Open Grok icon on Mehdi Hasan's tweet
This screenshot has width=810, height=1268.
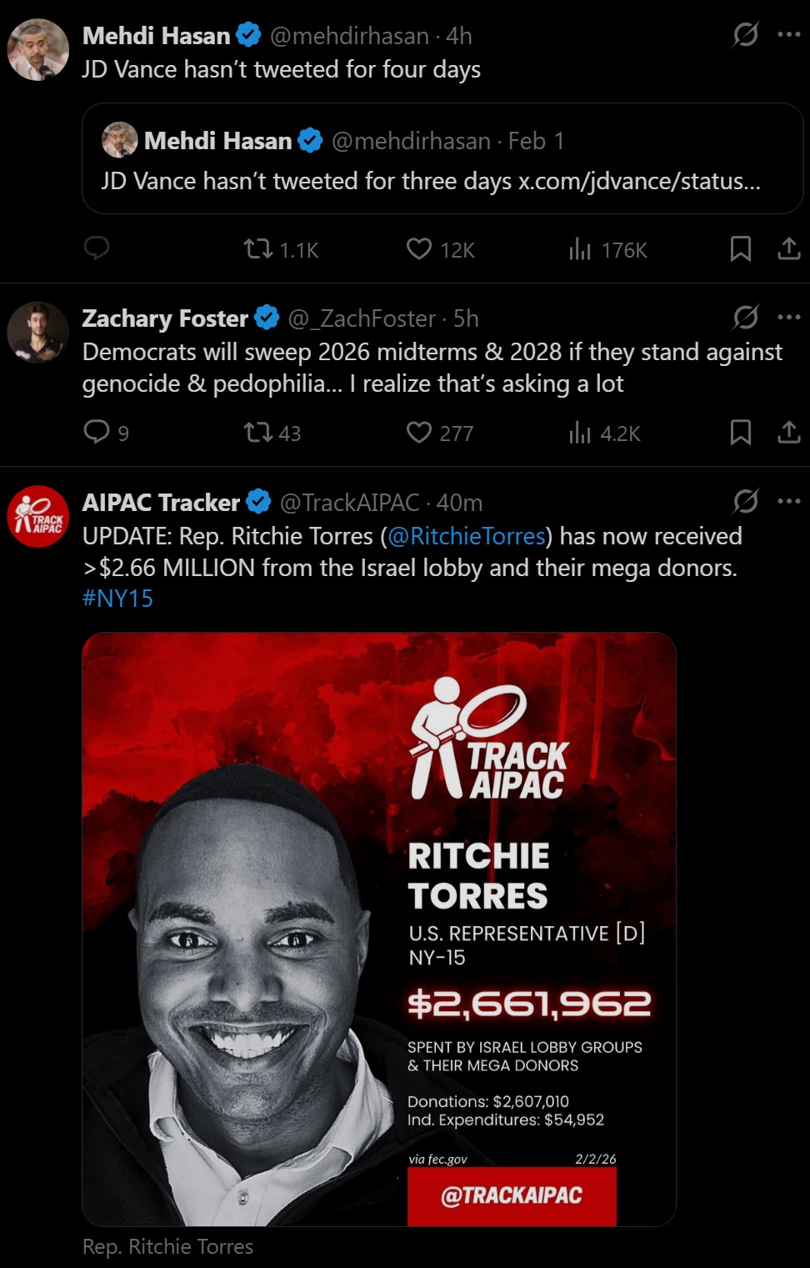tap(745, 35)
